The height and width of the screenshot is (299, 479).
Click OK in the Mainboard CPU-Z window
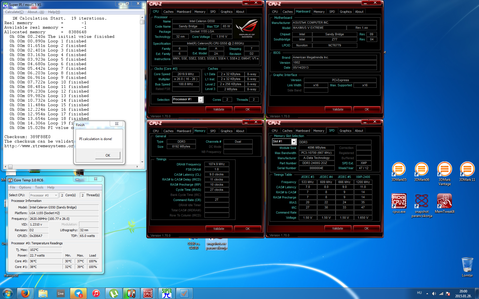[367, 109]
